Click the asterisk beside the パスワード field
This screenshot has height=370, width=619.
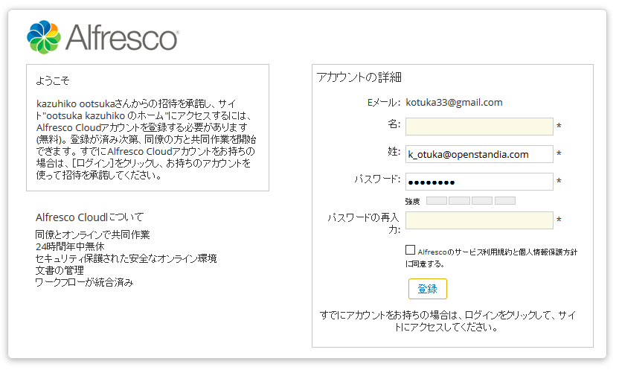(559, 182)
